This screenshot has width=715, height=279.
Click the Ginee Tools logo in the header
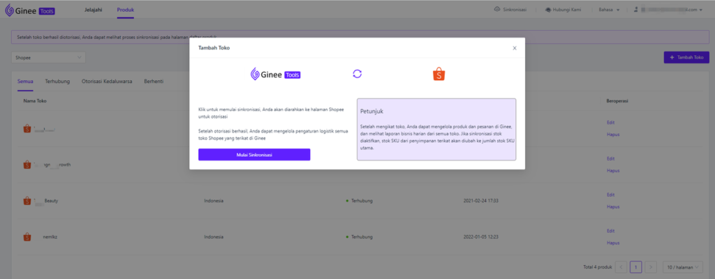point(30,10)
